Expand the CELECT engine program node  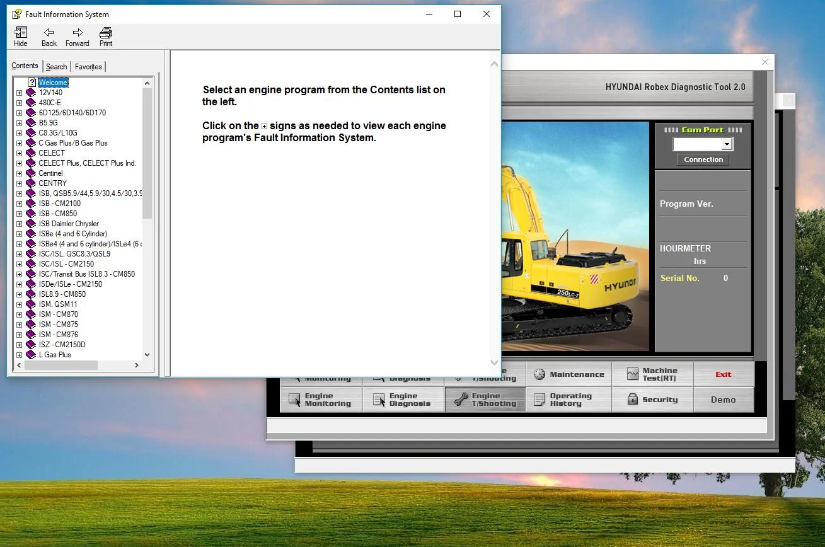pos(19,153)
